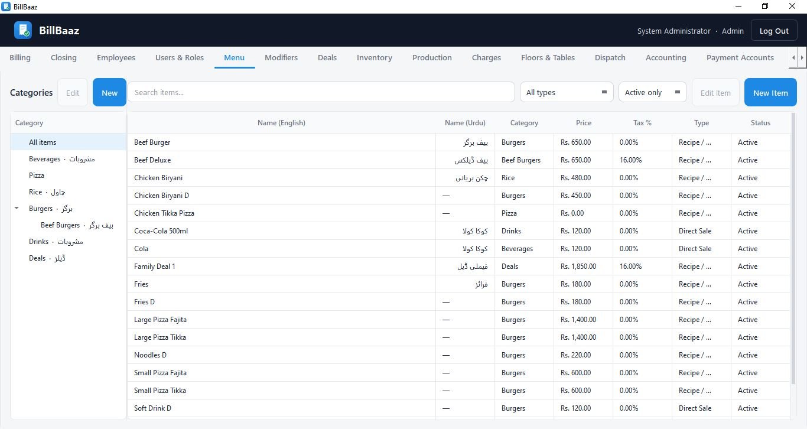Screen dimensions: 807x429
Task: Go to the Dispatch tab
Action: point(610,57)
